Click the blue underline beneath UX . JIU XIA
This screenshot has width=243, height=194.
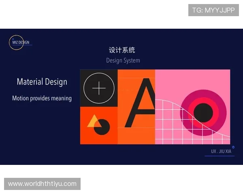click(219, 156)
